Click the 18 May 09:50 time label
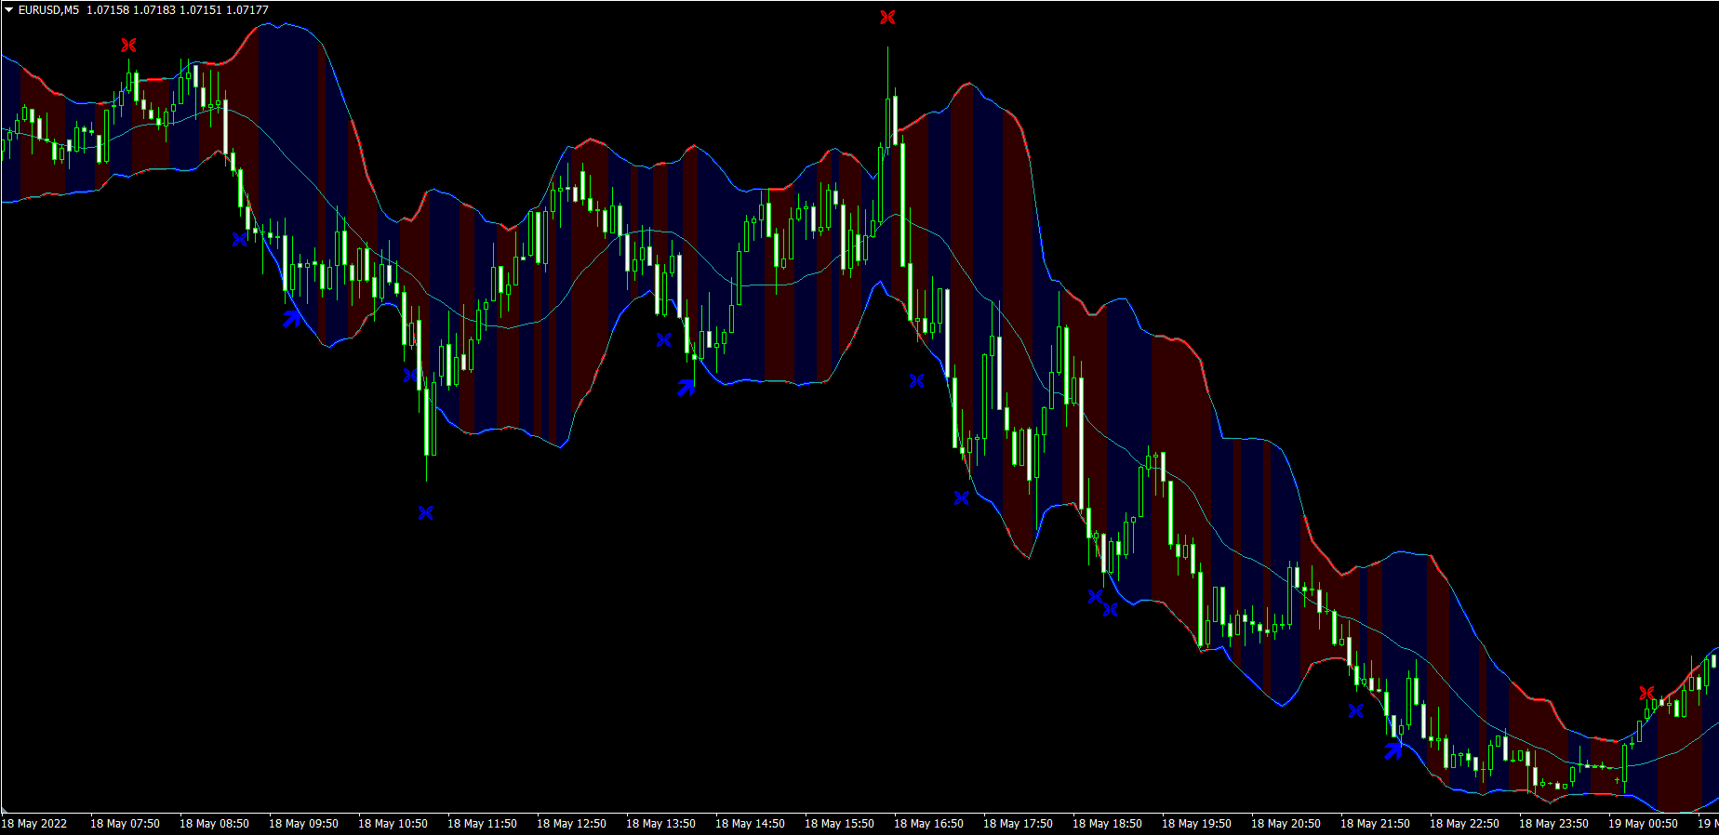This screenshot has width=1719, height=835. point(303,824)
